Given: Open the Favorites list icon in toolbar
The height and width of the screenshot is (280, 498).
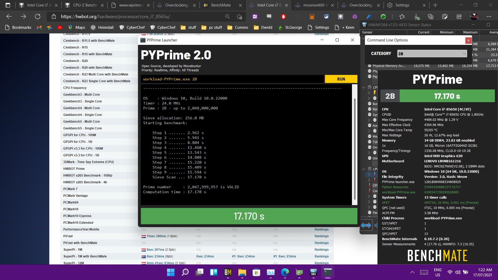Looking at the screenshot, I should (x=402, y=17).
